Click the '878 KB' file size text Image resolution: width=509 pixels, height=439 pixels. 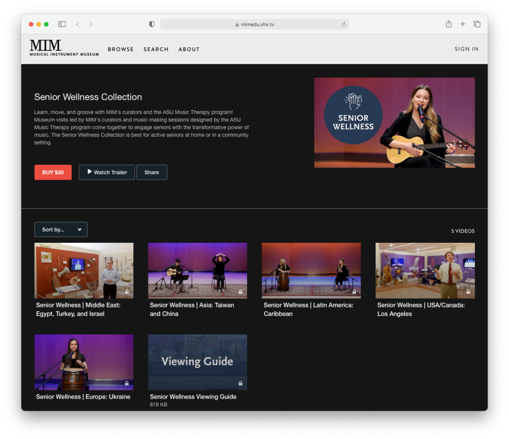point(158,405)
